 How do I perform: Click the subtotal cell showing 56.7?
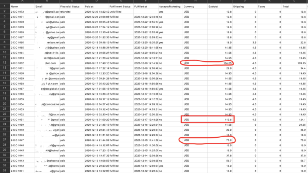click(220, 161)
